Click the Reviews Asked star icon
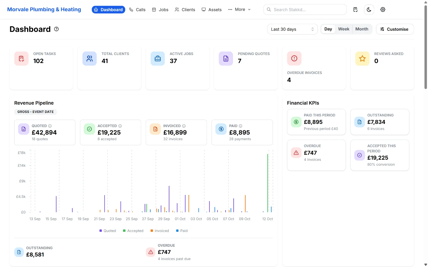 tap(362, 58)
